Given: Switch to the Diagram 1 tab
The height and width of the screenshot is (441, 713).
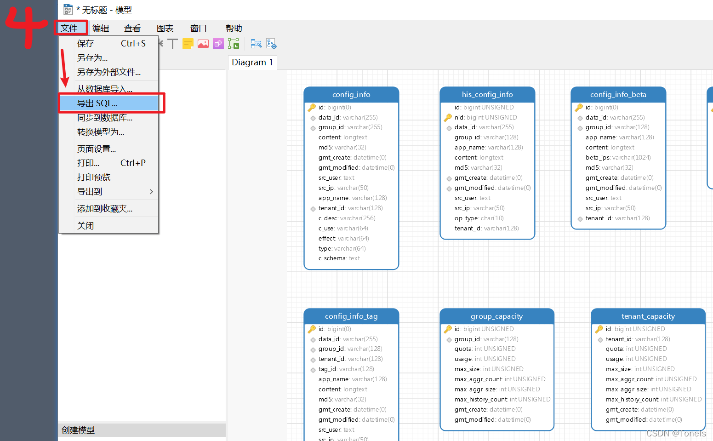Looking at the screenshot, I should point(252,62).
